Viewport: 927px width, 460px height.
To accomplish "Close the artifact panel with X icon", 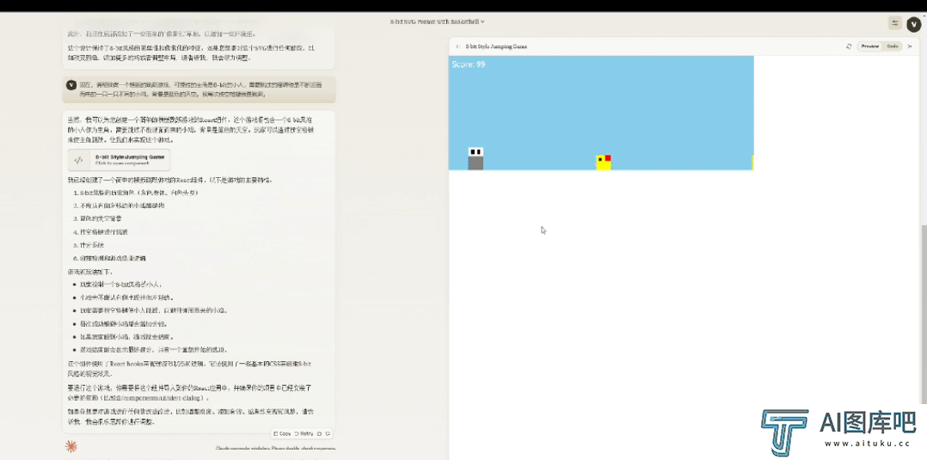I will [x=910, y=46].
